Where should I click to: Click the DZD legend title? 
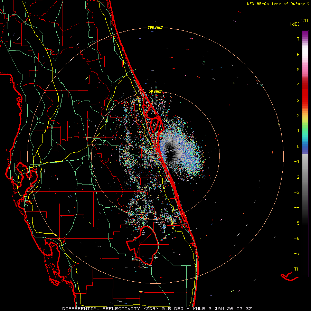coord(304,21)
